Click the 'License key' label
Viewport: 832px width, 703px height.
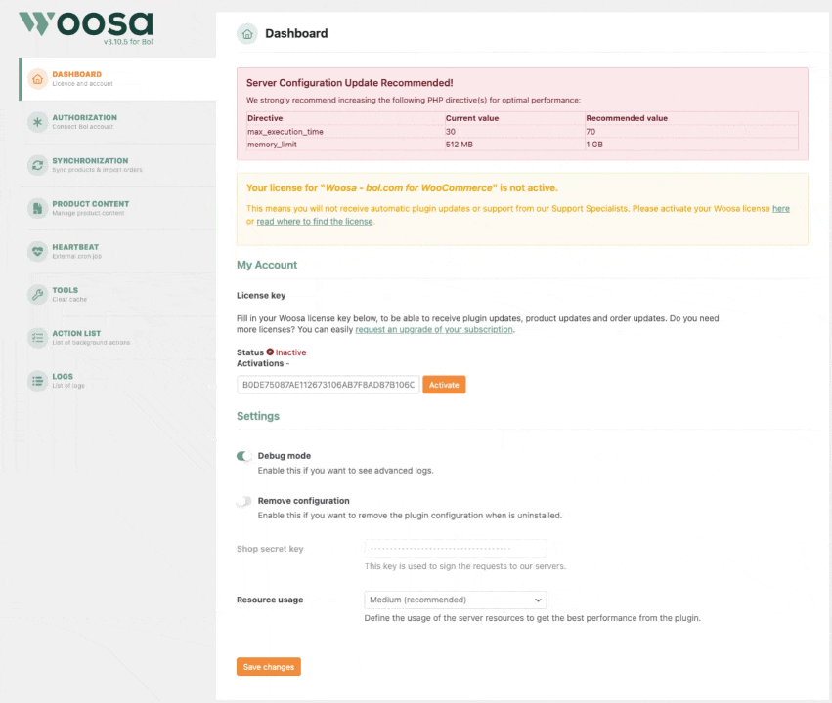point(261,296)
